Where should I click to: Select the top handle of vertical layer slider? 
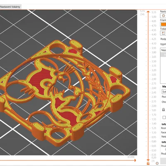tap(148, 12)
